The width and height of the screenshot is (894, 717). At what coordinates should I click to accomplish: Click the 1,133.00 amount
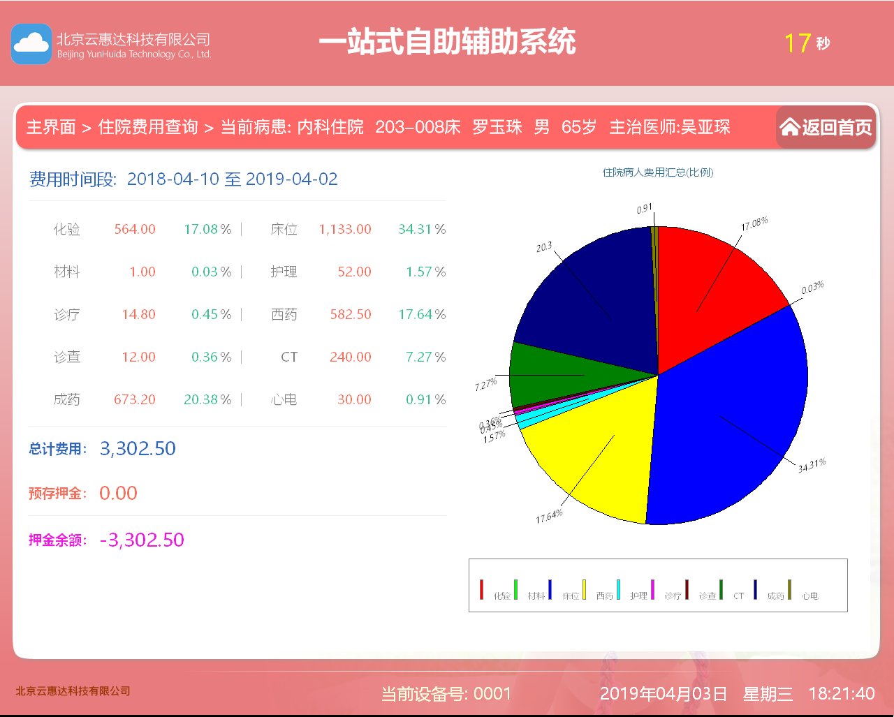345,229
